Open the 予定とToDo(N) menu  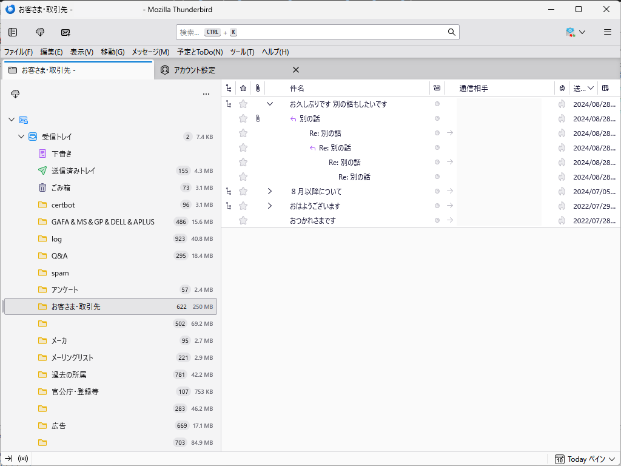(200, 52)
